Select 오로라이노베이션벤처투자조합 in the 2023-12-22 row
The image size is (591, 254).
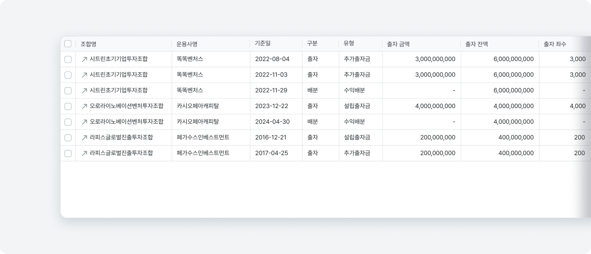pyautogui.click(x=127, y=106)
